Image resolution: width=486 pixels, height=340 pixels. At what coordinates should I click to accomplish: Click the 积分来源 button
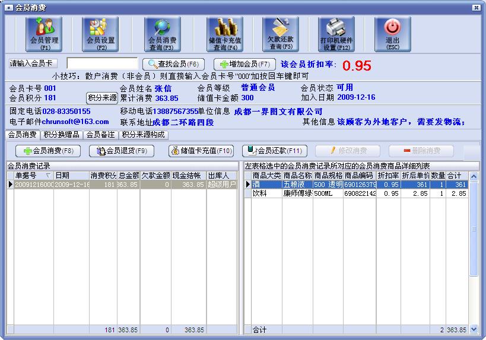click(x=102, y=98)
